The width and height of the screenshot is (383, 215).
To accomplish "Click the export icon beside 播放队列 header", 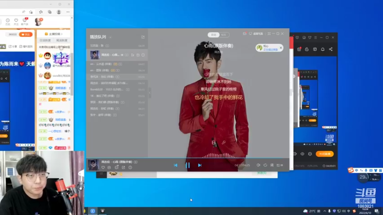I will 143,37.
